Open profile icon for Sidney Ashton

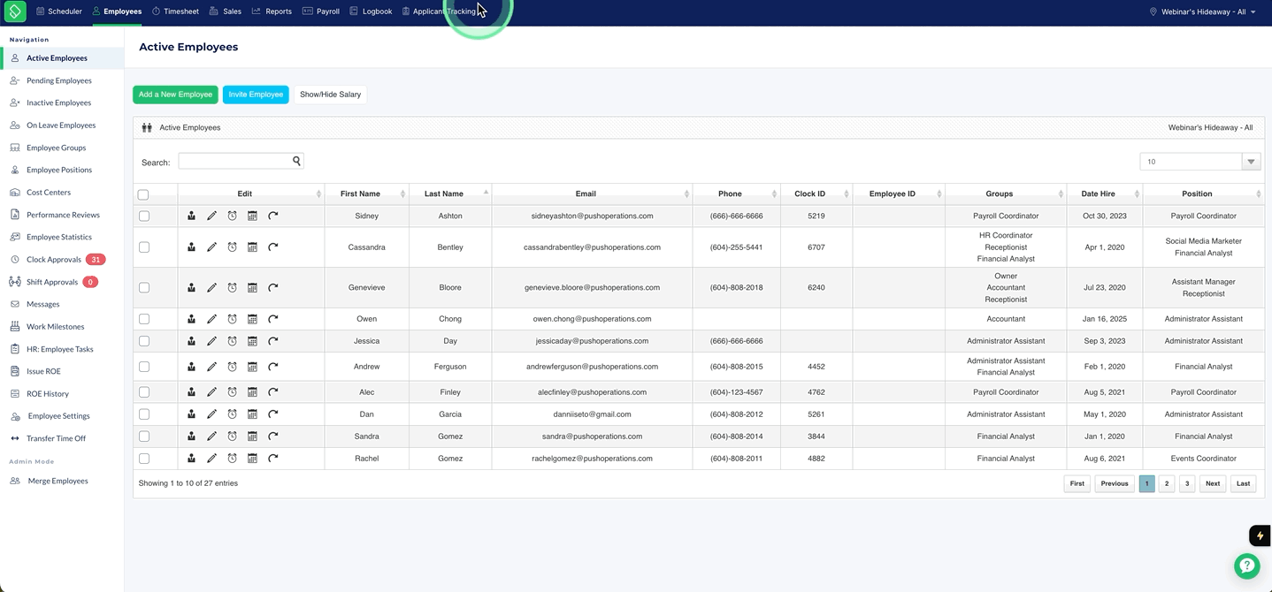(x=191, y=216)
